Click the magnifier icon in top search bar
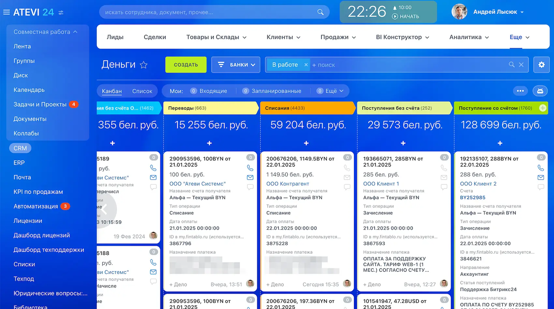This screenshot has height=309, width=554. pos(320,12)
